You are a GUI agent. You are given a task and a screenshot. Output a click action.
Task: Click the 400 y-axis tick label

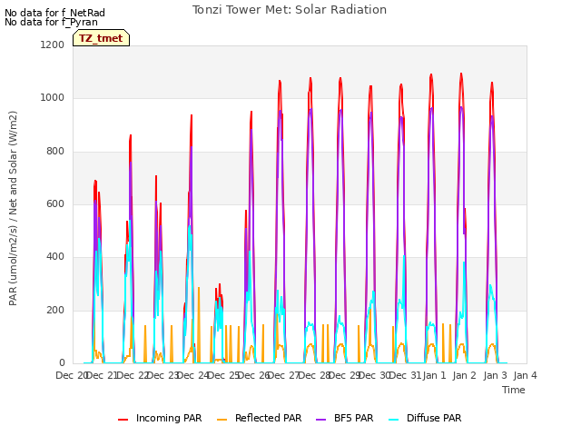pos(55,257)
